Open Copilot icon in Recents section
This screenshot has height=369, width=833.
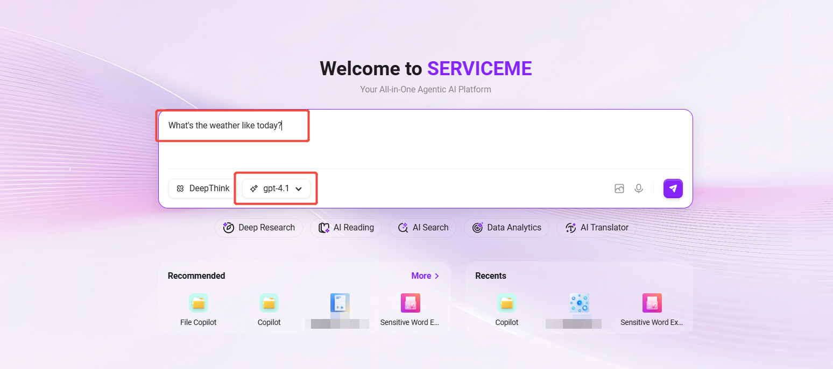click(506, 303)
